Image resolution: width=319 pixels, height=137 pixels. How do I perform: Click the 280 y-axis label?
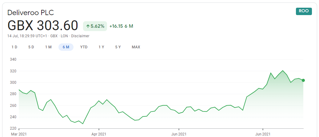[x=13, y=94]
